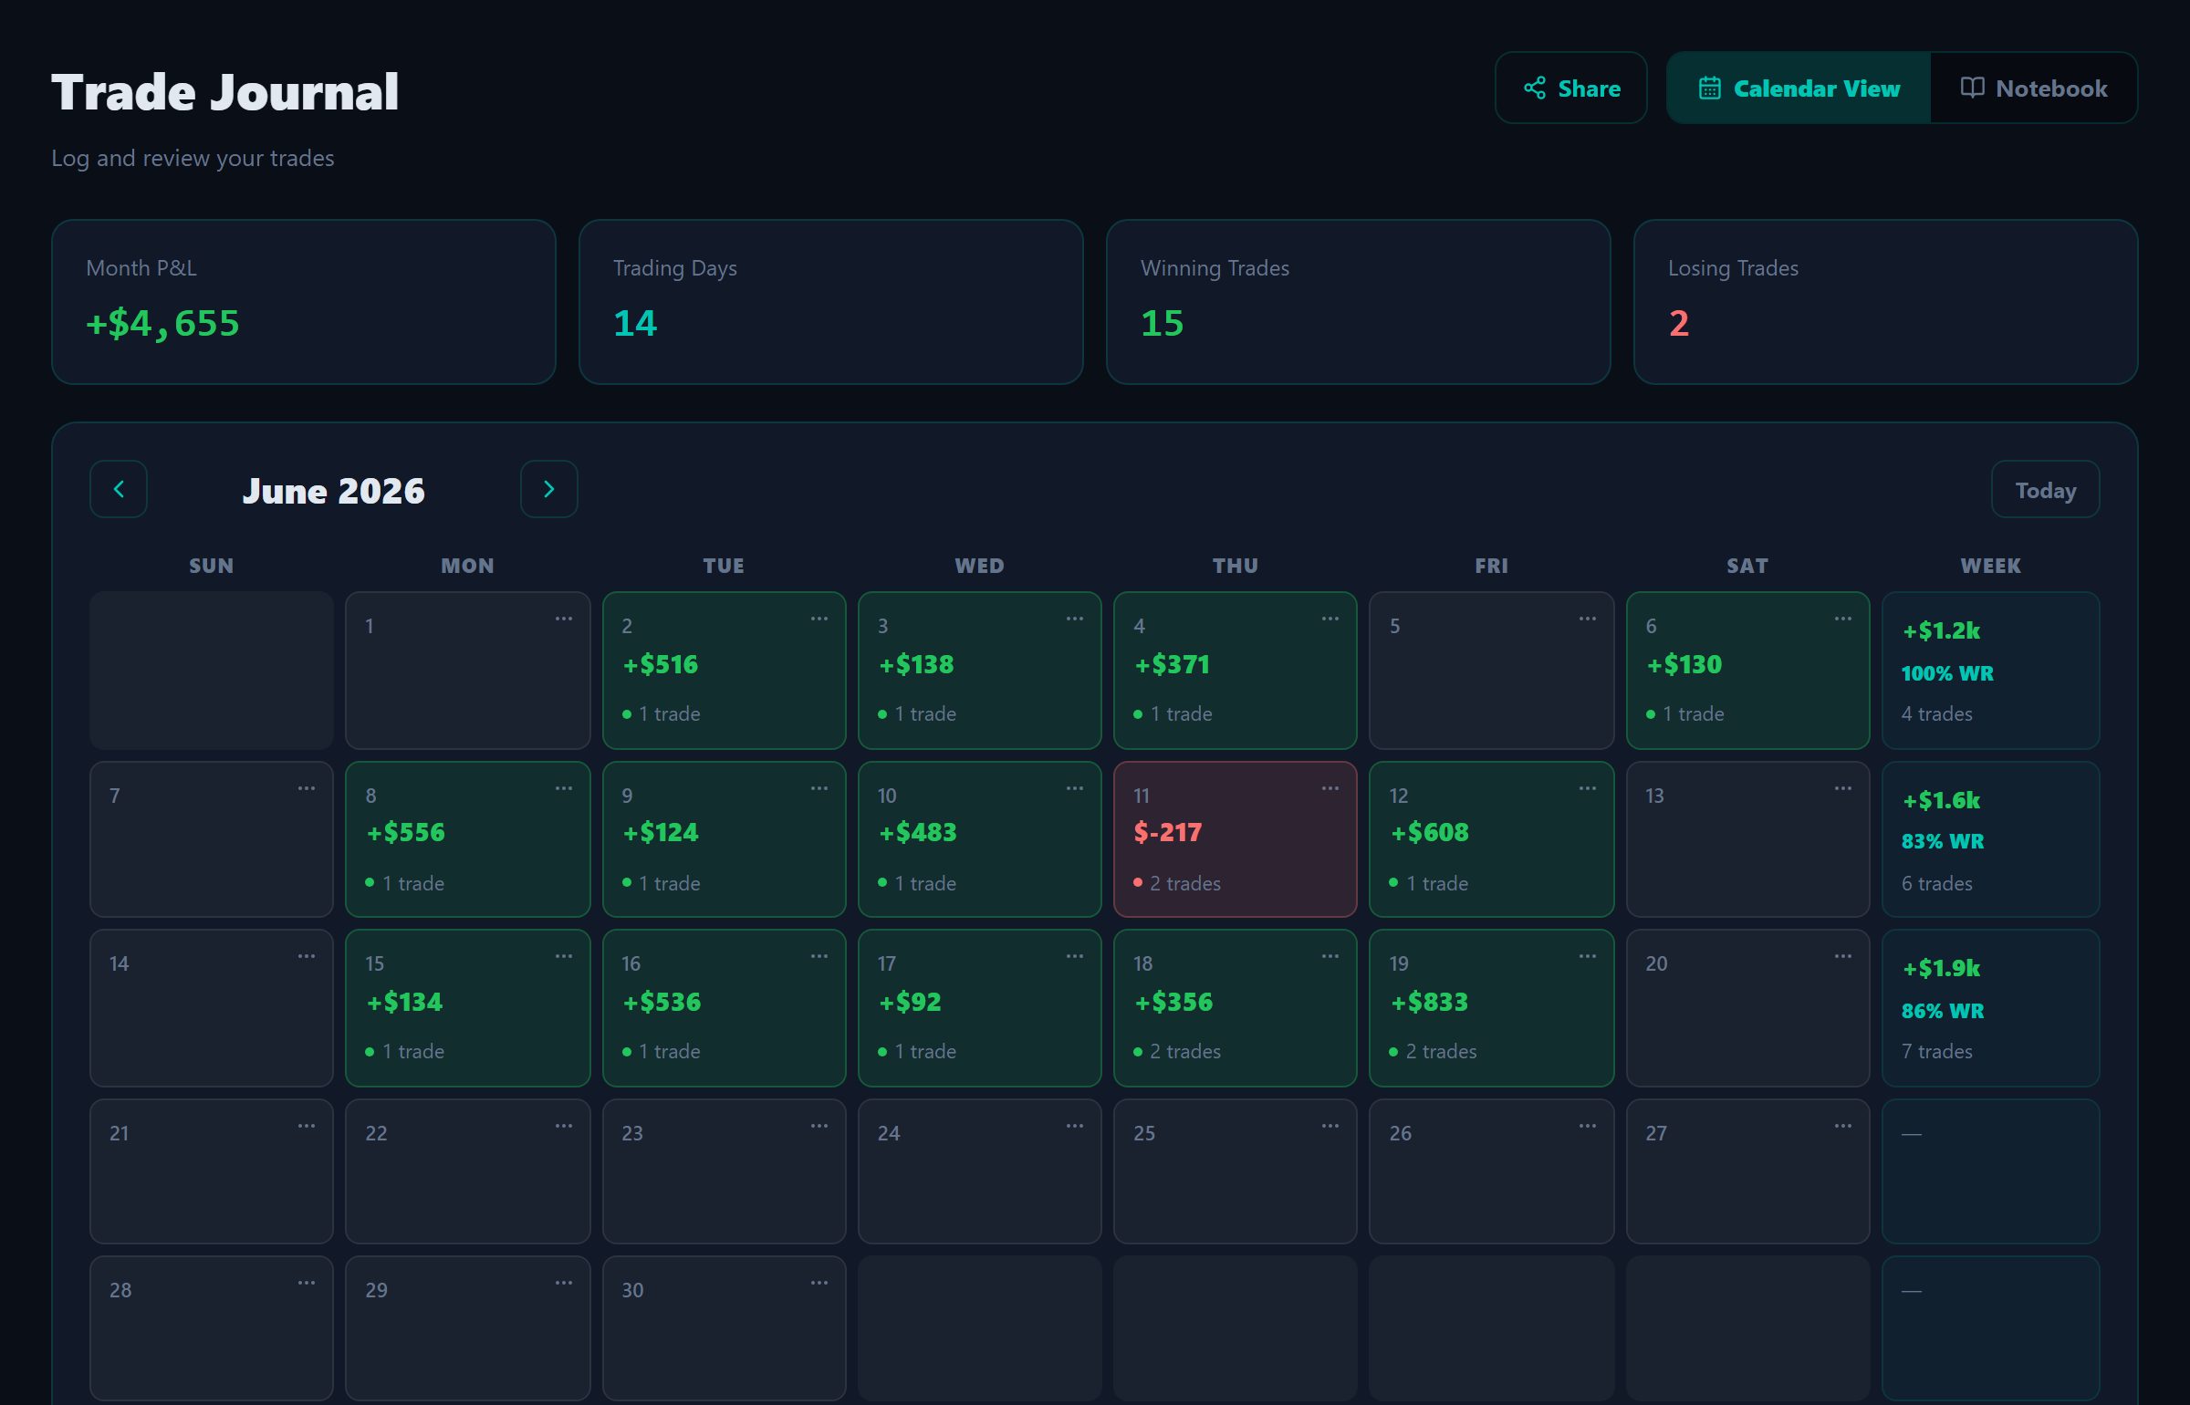
Task: Click the WEEK column header
Action: pos(1990,566)
